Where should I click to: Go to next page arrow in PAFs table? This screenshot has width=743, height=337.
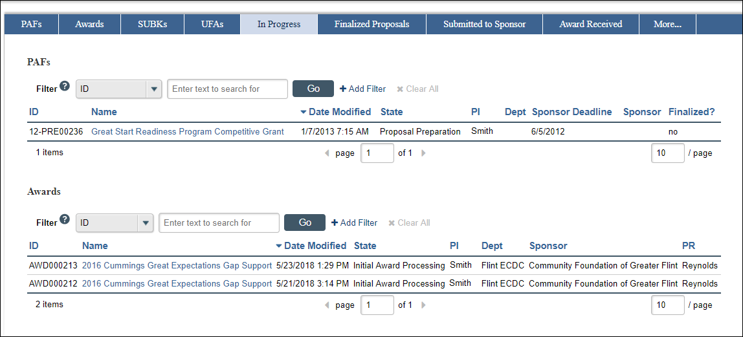[x=424, y=153]
